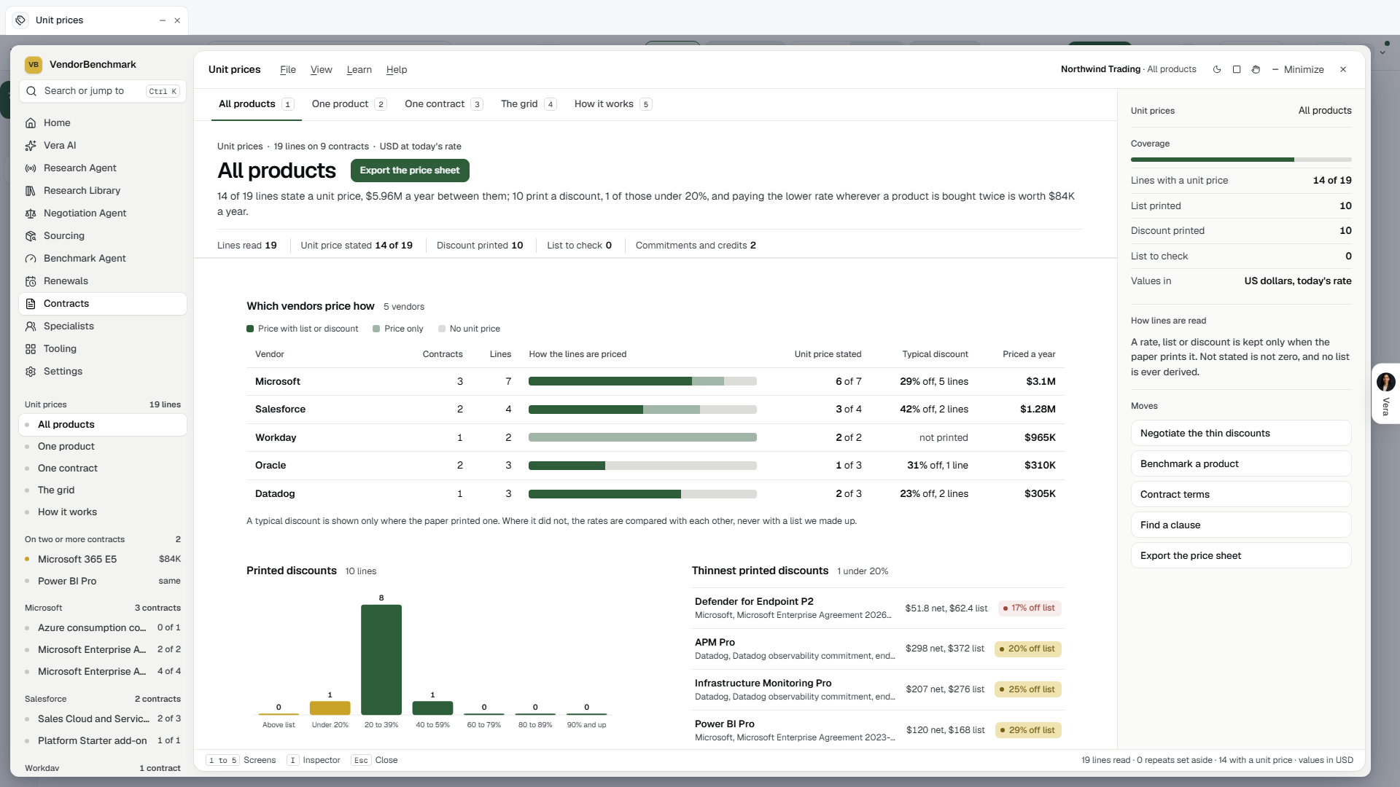
Task: Switch to The grid tab
Action: tap(528, 104)
